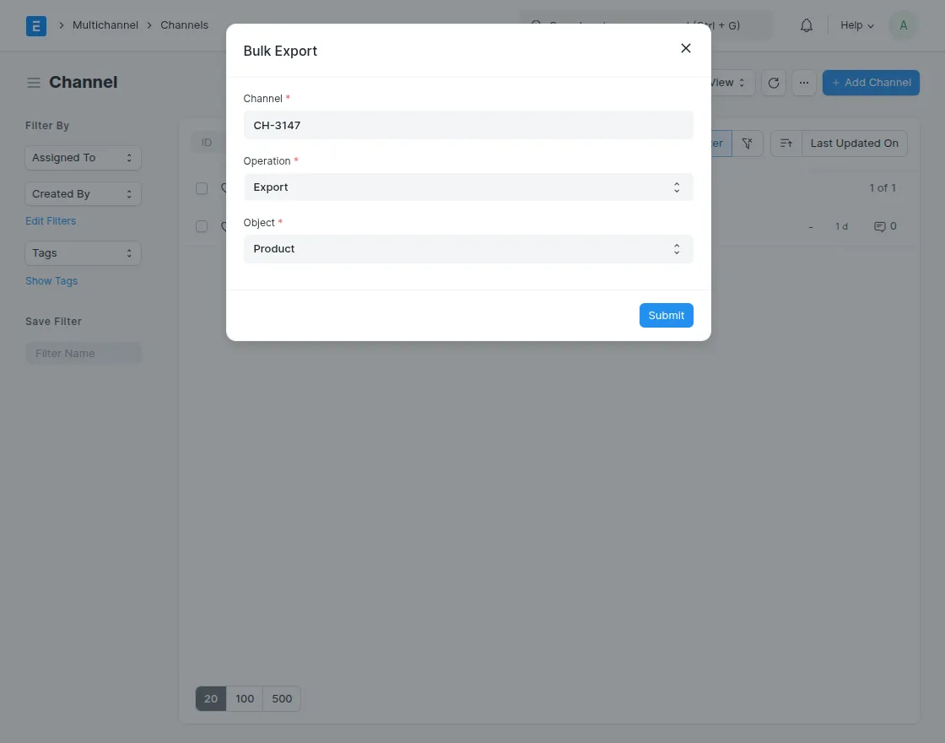Image resolution: width=945 pixels, height=743 pixels.
Task: Go to the Multichannel breadcrumb
Action: 105,25
